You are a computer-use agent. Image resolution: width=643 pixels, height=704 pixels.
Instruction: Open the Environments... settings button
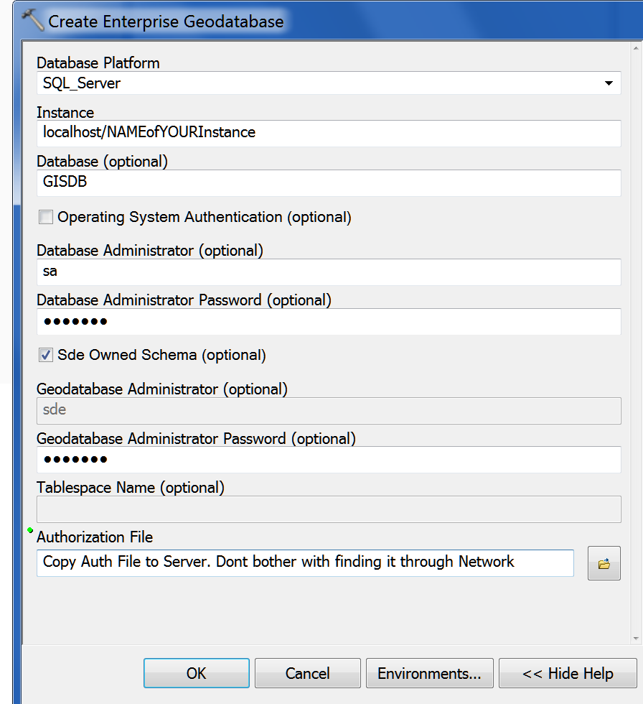tap(429, 674)
